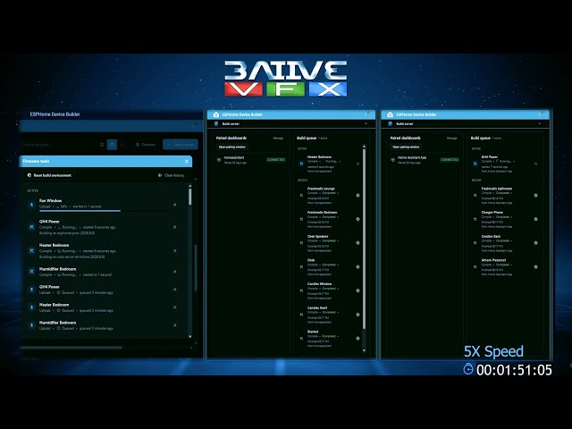Open the Columns selector in left window

tap(146, 145)
